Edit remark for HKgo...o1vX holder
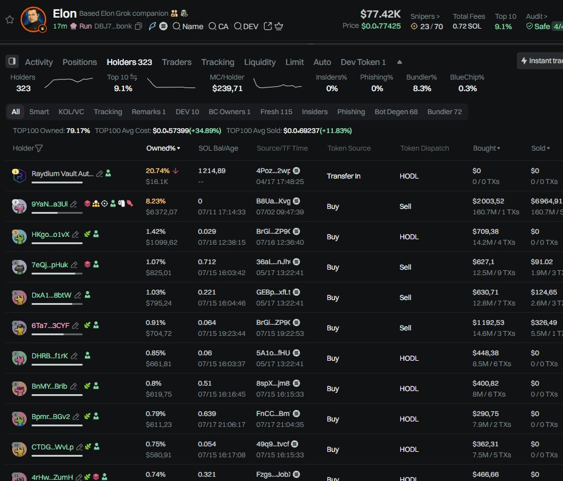 (75, 235)
